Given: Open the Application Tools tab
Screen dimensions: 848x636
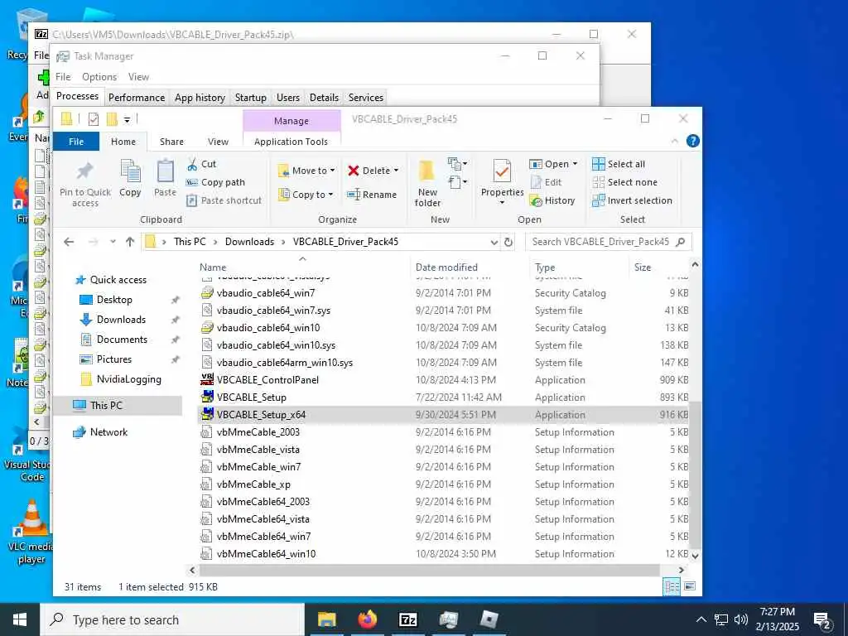Looking at the screenshot, I should [291, 142].
